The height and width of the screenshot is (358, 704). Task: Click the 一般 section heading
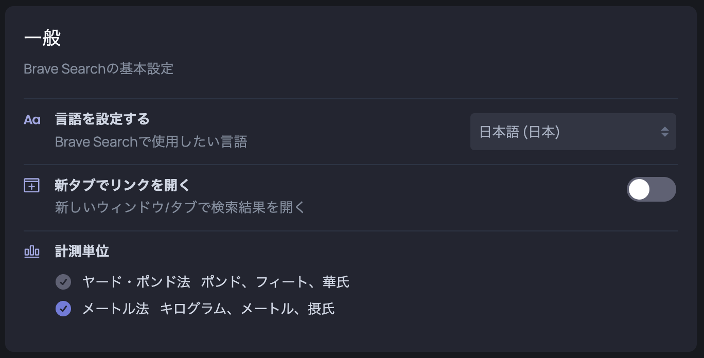coord(42,39)
